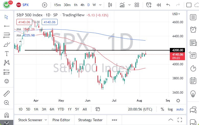Collapse the indicator legend chevron
Viewport: 199px width, 125px height.
click(19, 41)
